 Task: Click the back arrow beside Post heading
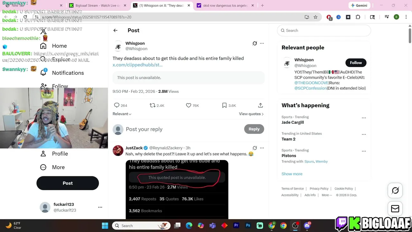click(116, 30)
